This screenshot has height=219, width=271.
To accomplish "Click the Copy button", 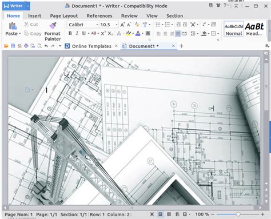I will 33,34.
